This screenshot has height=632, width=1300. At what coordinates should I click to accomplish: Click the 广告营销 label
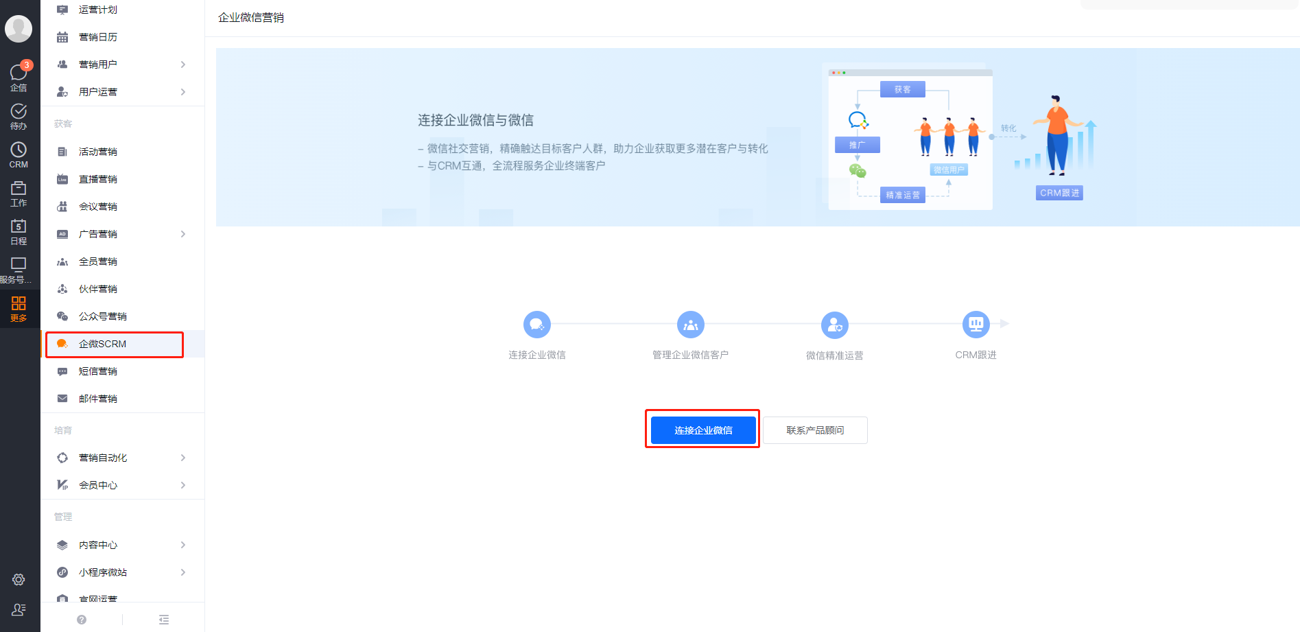[x=98, y=234]
